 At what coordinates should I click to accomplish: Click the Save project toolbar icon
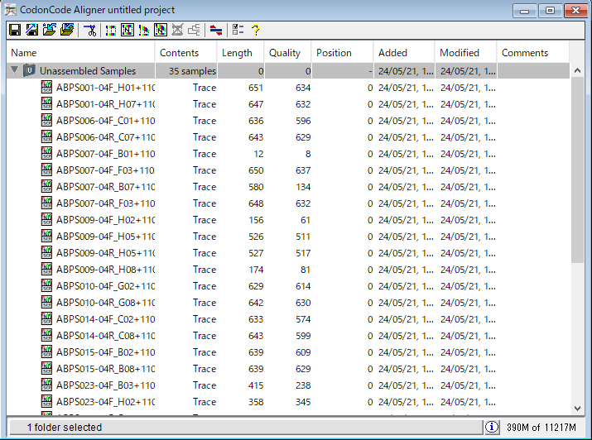click(14, 31)
